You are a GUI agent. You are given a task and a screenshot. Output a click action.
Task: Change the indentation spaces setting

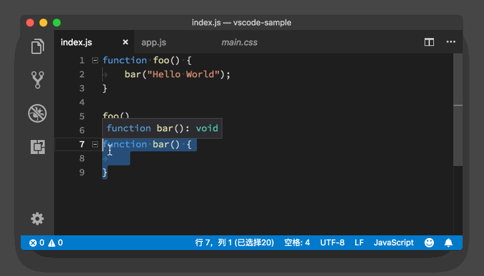[297, 243]
